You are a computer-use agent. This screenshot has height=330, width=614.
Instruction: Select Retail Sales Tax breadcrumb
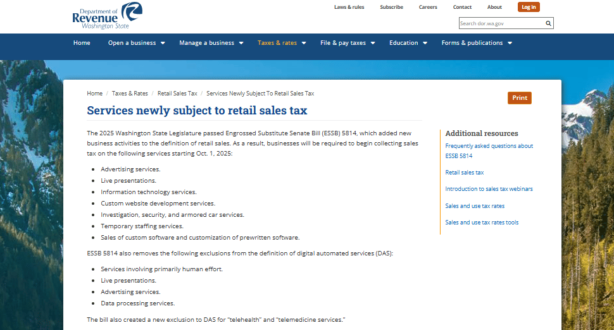click(177, 94)
